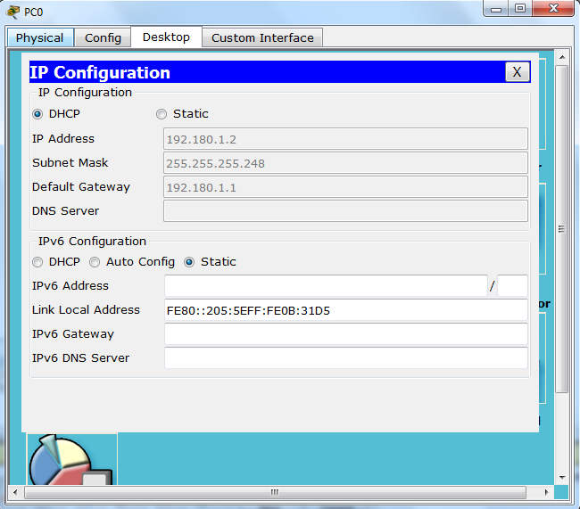Image resolution: width=580 pixels, height=509 pixels.
Task: Open the pie chart desktop app icon
Action: [x=72, y=459]
